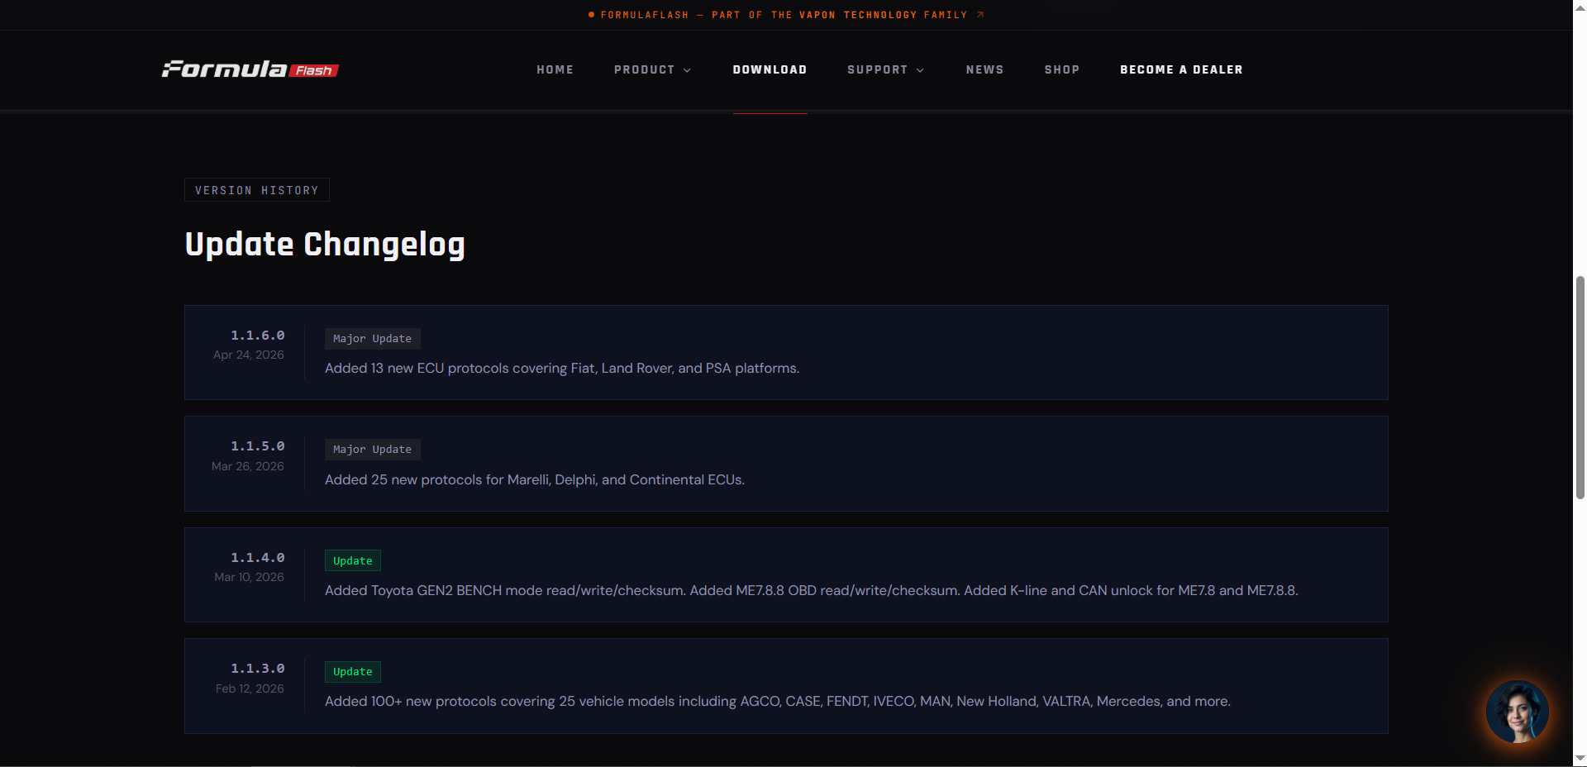Select version number 1.1.5.0

tap(257, 445)
